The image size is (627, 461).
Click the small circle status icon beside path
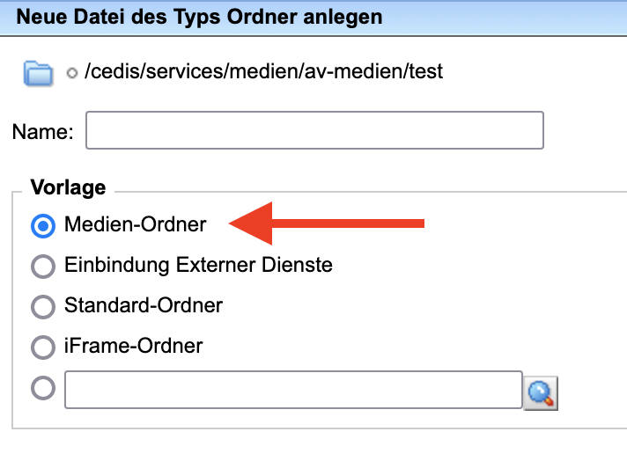pyautogui.click(x=72, y=73)
